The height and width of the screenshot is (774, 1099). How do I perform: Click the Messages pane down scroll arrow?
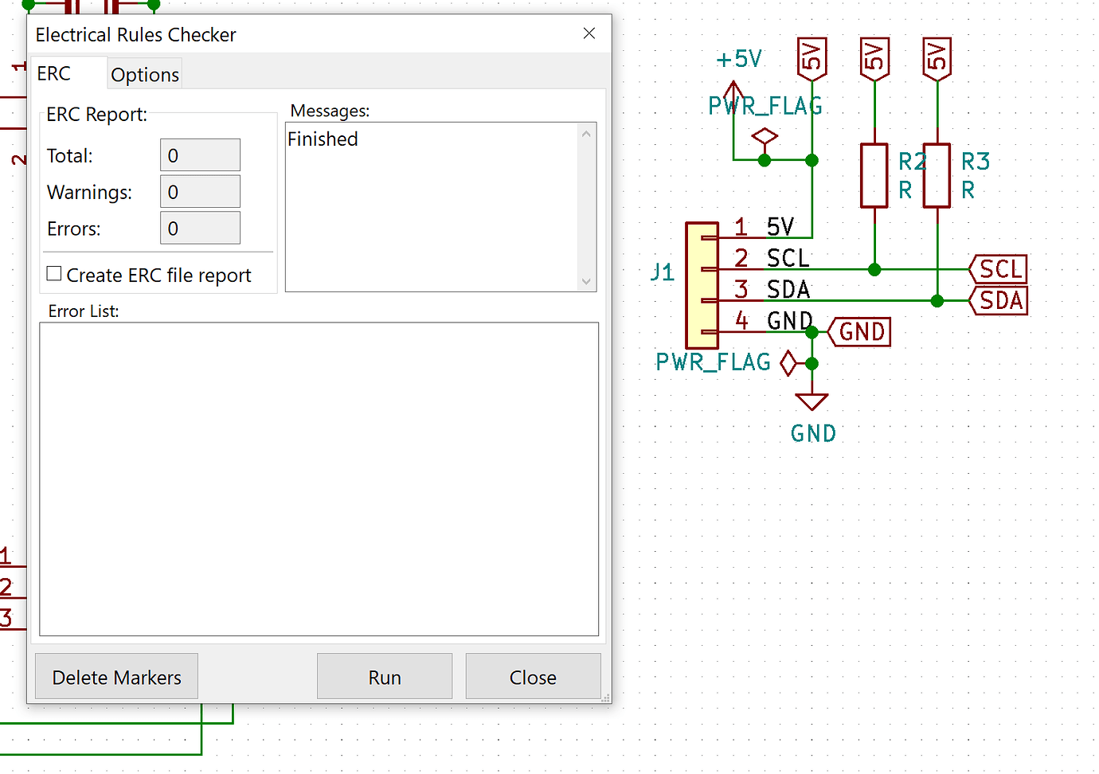[586, 282]
